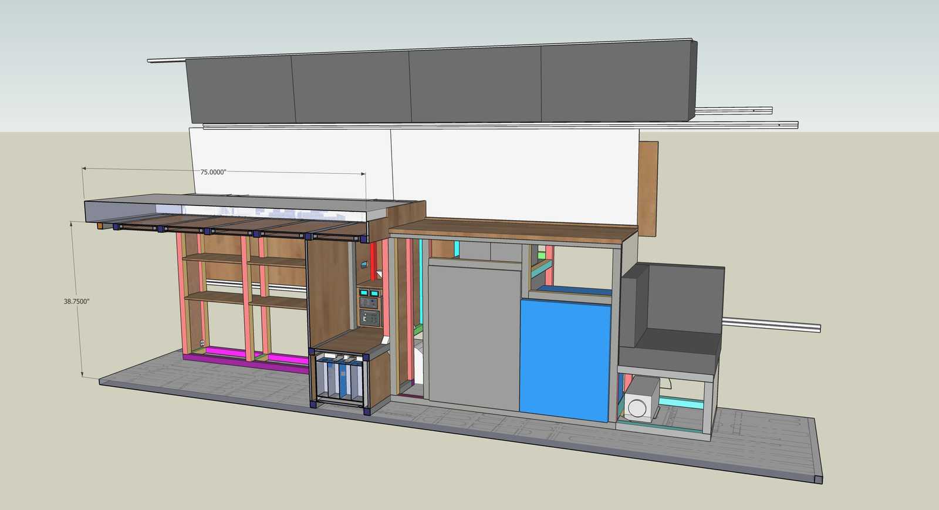Click the cyan twin display meters
This screenshot has height=510, width=939.
[369, 292]
